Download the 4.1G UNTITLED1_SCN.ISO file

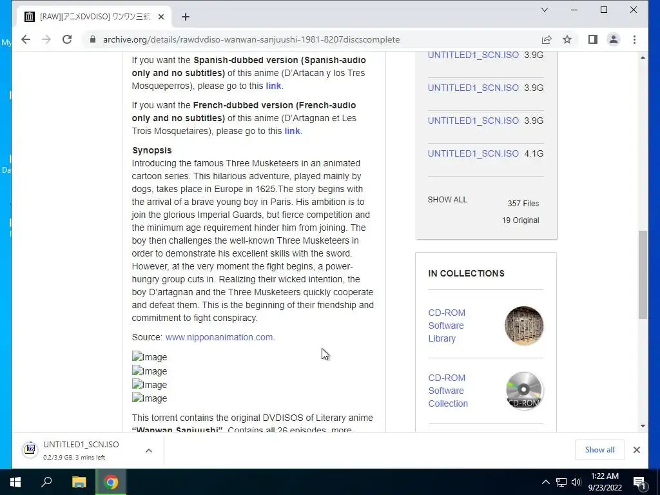473,153
